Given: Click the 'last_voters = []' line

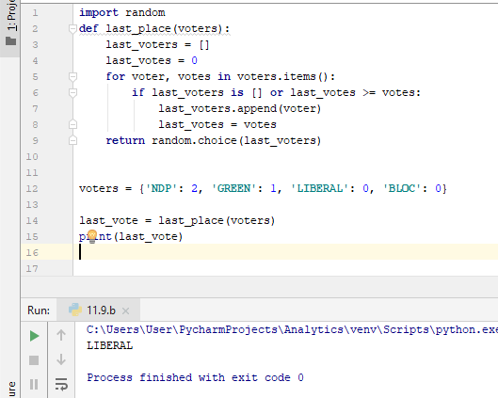Looking at the screenshot, I should tap(157, 44).
